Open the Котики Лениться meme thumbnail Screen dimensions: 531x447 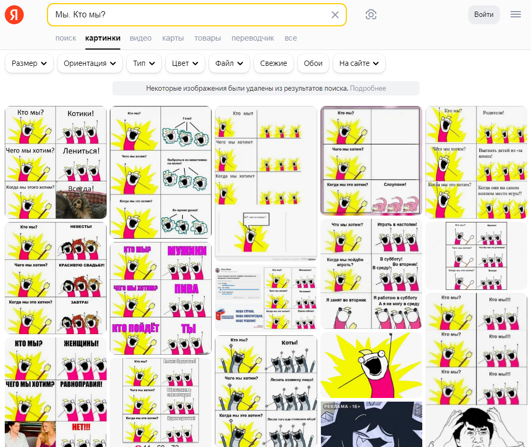tap(55, 162)
